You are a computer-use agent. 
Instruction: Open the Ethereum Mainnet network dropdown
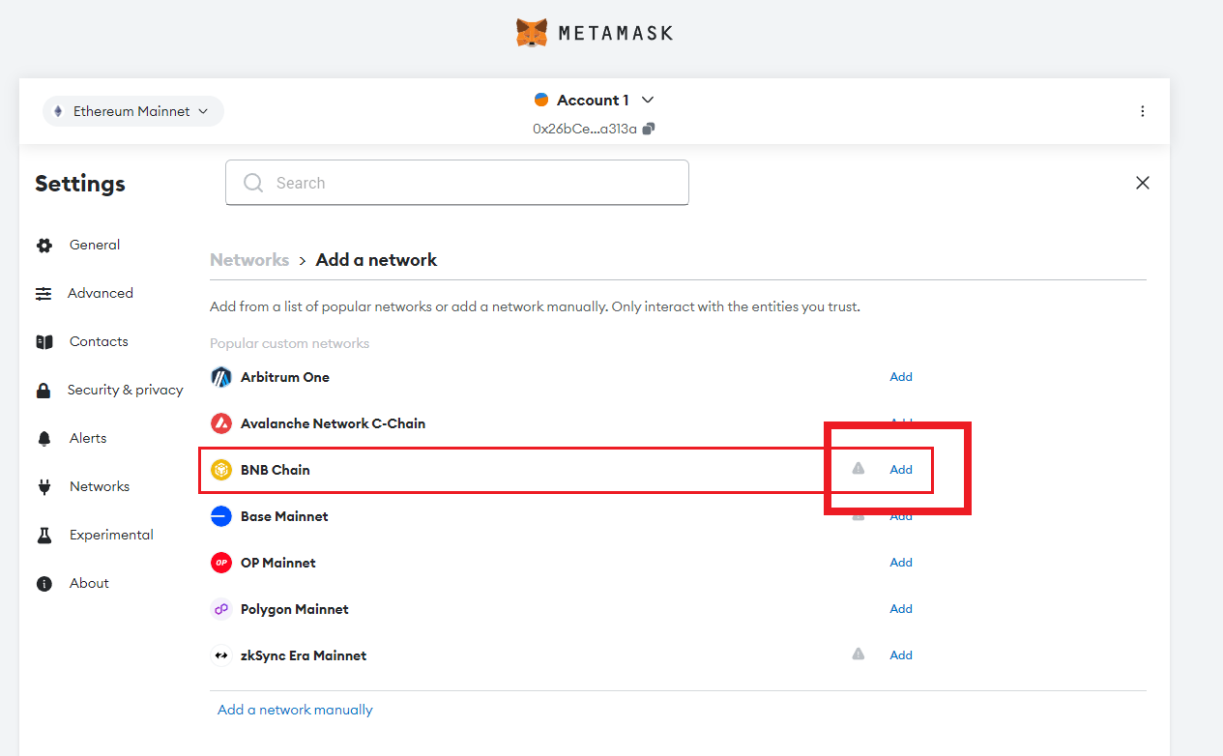coord(132,111)
